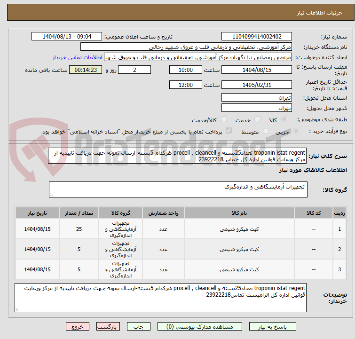Click row 3 item name کیت میکرو شیمی
This screenshot has width=355, height=339.
click(239, 269)
